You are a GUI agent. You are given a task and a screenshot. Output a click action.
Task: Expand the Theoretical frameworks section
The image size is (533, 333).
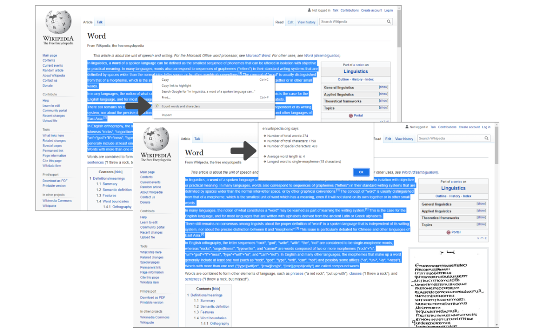point(383,101)
